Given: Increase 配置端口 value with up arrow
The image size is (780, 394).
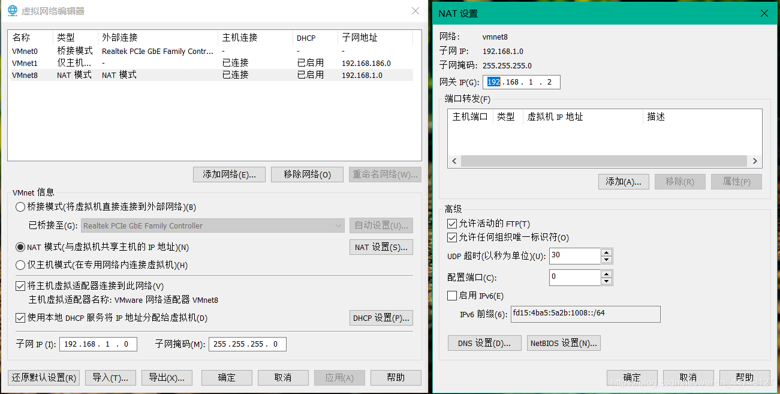Looking at the screenshot, I should pos(607,274).
